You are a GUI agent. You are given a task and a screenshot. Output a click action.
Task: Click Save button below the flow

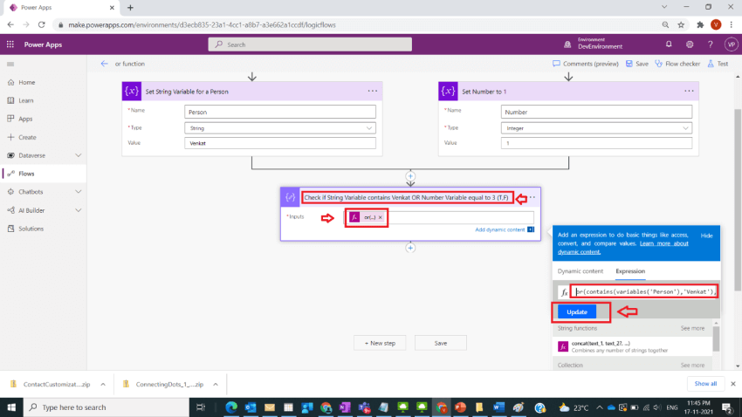click(441, 343)
